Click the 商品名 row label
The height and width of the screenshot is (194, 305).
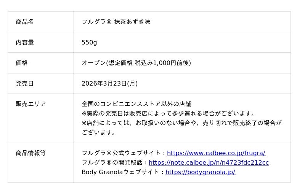coord(25,22)
